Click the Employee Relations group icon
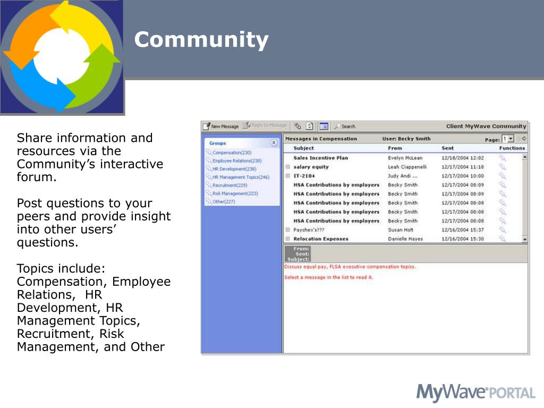544x408 pixels. pyautogui.click(x=209, y=160)
